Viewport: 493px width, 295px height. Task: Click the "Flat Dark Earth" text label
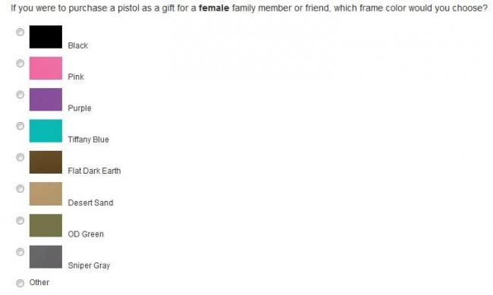(94, 171)
